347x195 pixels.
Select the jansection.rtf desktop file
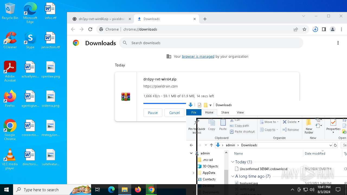50,41
